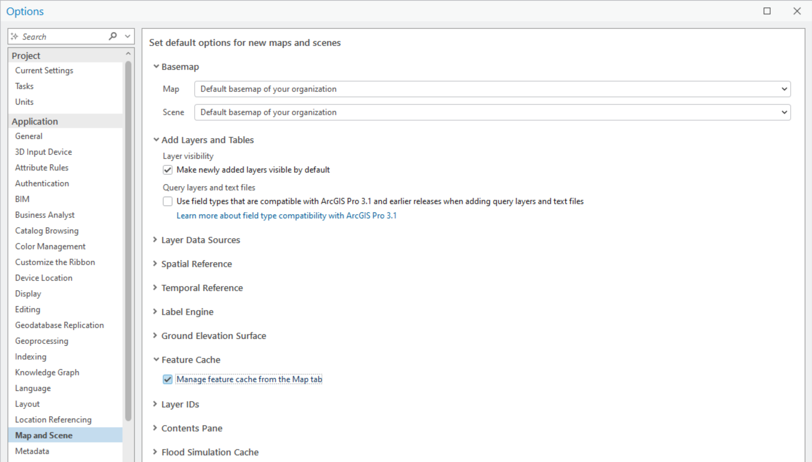The height and width of the screenshot is (462, 812).
Task: Open Catalog Browsing options
Action: 47,231
